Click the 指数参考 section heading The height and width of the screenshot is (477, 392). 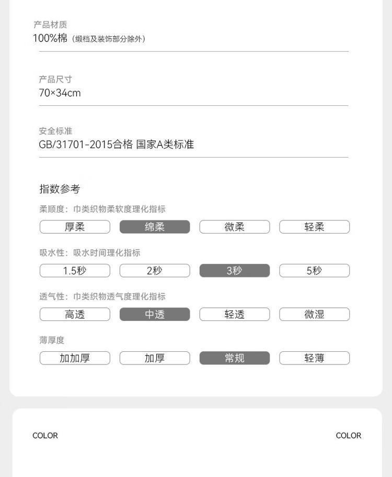tap(60, 189)
